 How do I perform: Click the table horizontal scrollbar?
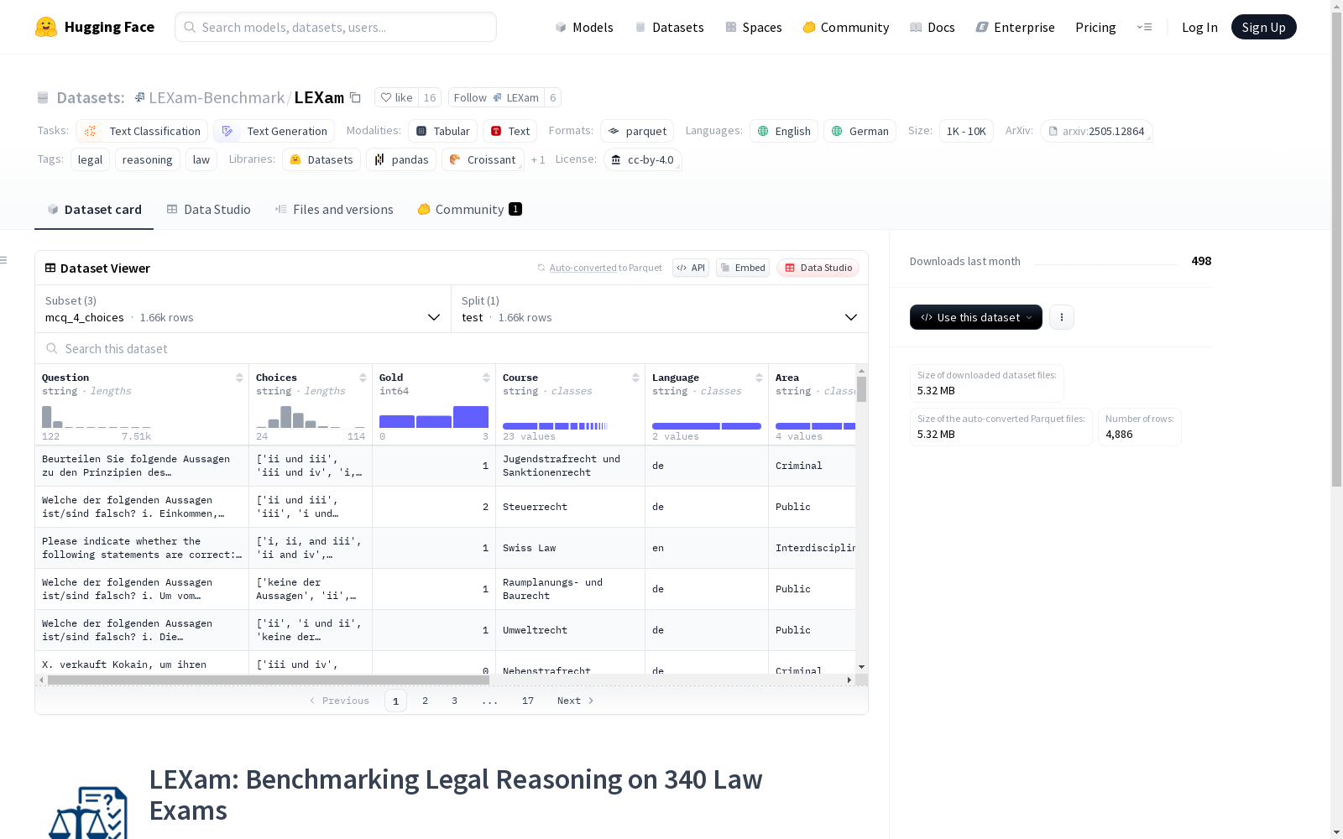click(269, 680)
